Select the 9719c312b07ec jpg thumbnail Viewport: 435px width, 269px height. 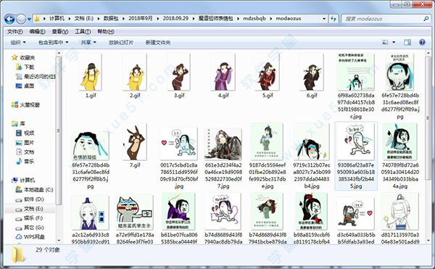tap(312, 142)
